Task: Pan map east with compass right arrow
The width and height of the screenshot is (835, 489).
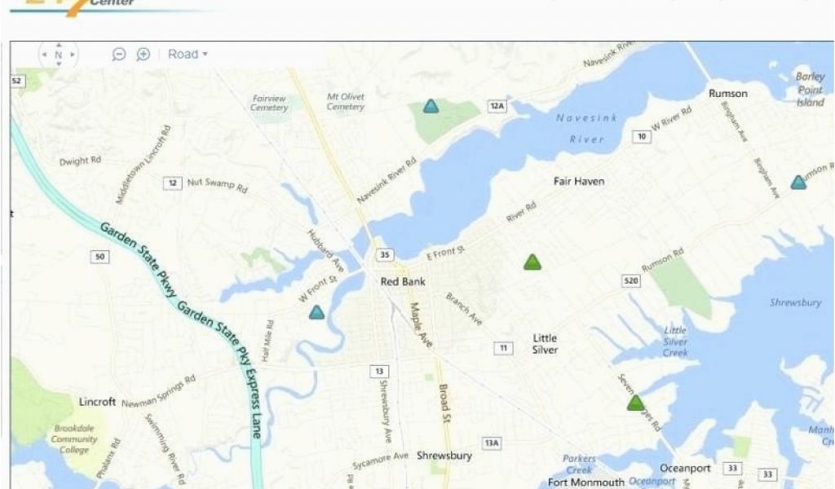Action: (73, 55)
